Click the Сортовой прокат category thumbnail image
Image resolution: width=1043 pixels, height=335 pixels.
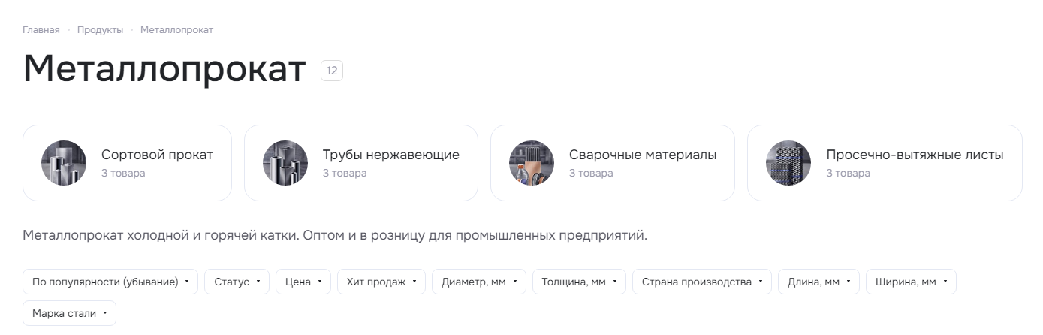pyautogui.click(x=64, y=163)
